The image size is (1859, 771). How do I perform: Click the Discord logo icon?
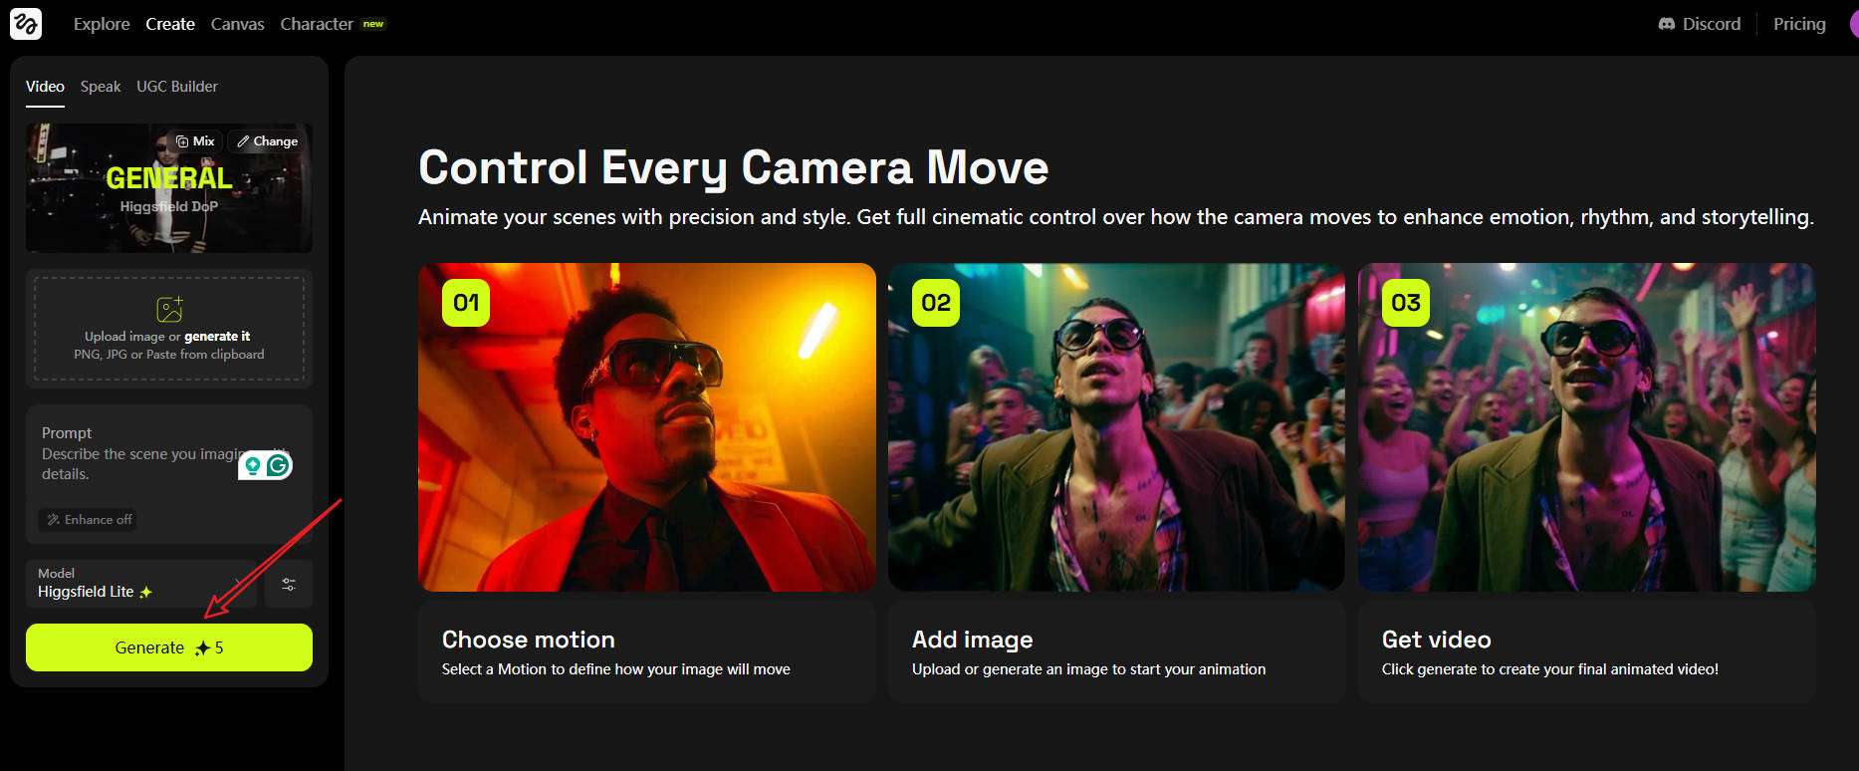[x=1667, y=24]
